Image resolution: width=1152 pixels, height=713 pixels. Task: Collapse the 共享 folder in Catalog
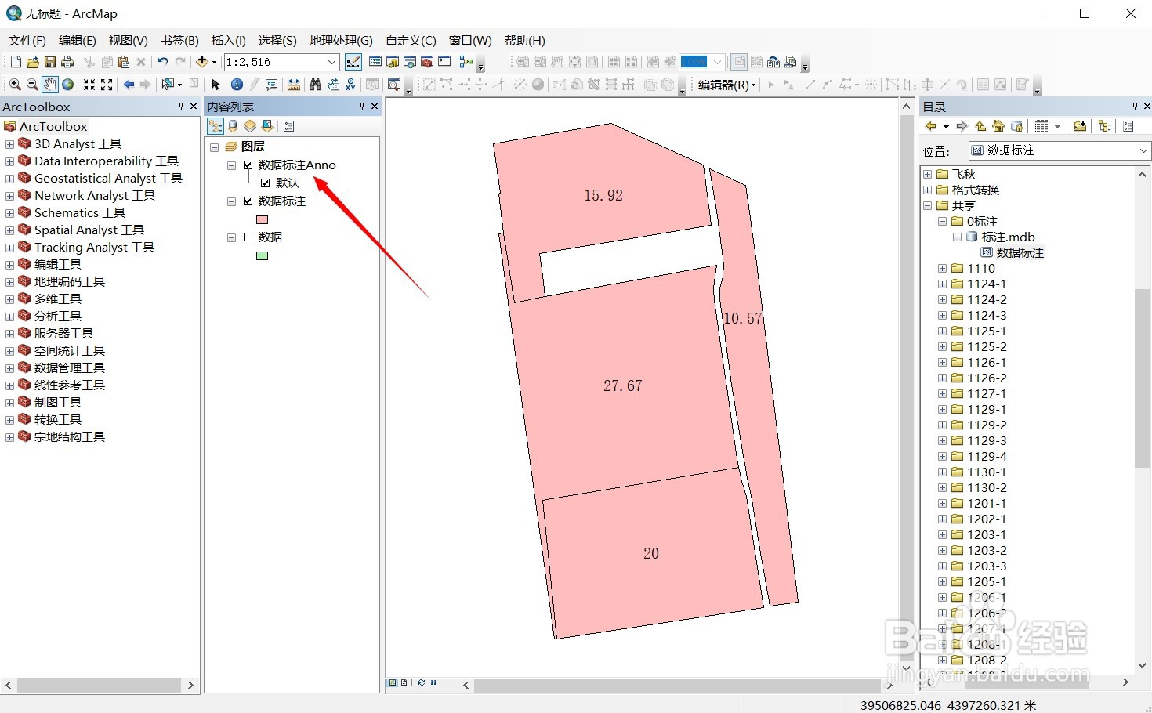928,205
